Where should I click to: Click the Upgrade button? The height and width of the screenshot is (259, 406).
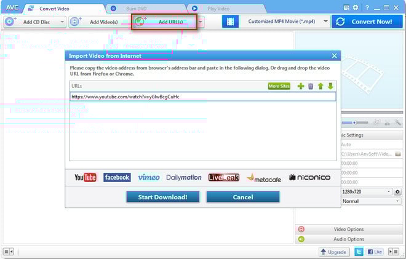click(x=334, y=252)
